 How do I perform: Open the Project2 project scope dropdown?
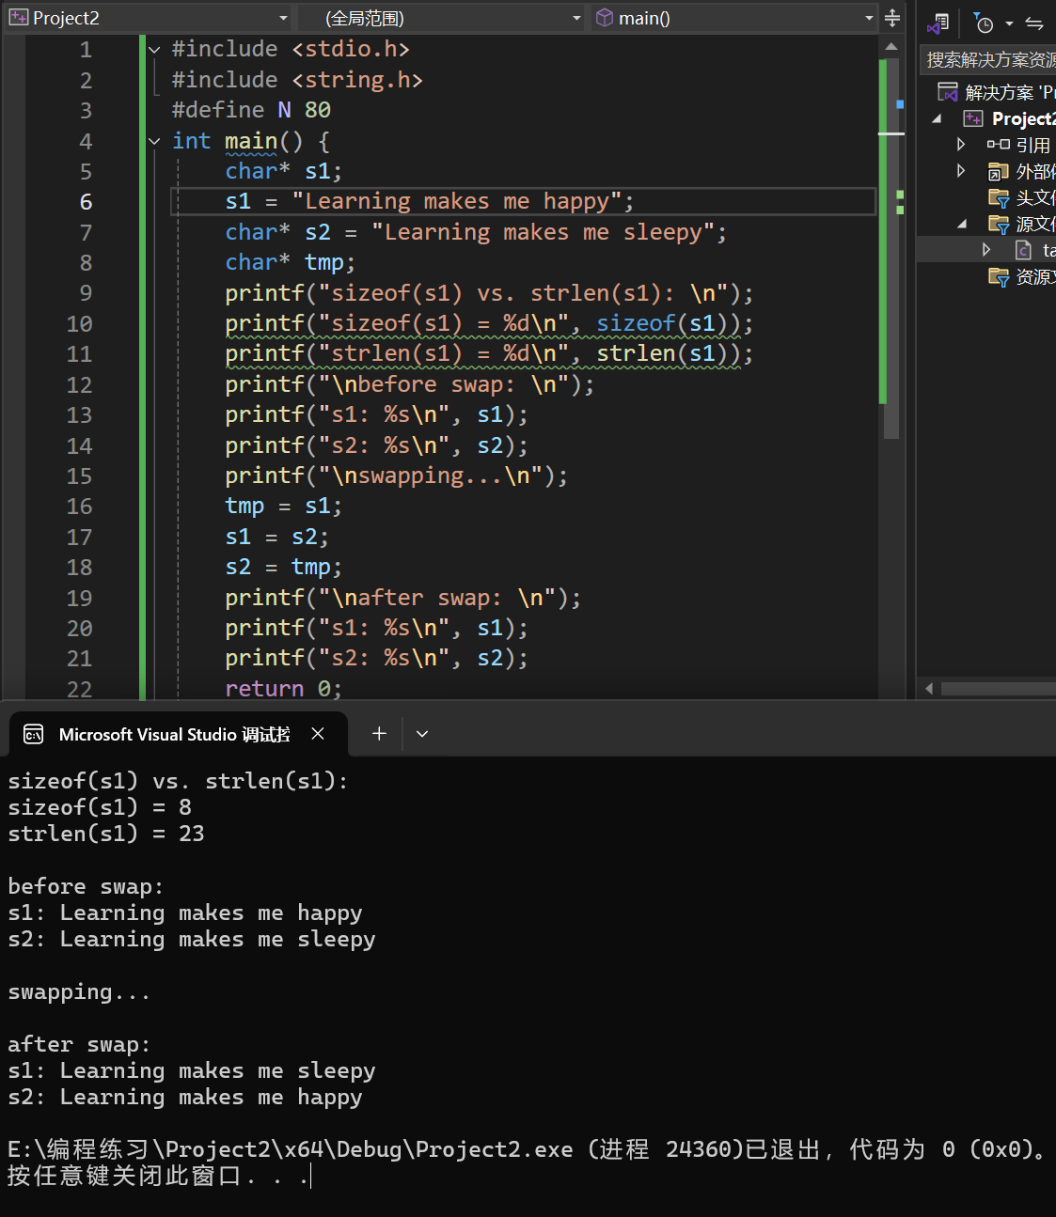(283, 18)
